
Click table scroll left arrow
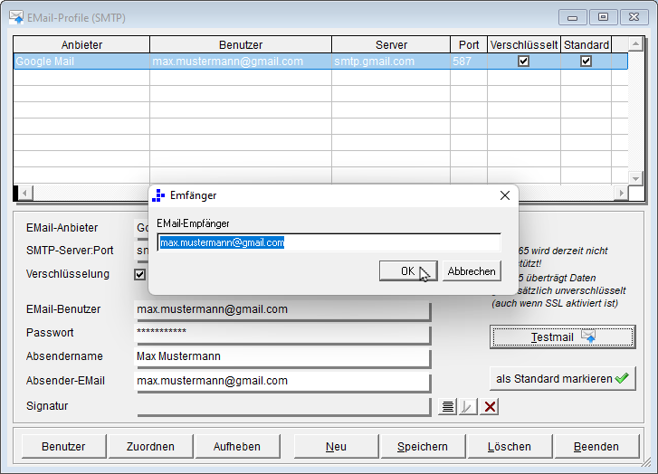point(25,193)
